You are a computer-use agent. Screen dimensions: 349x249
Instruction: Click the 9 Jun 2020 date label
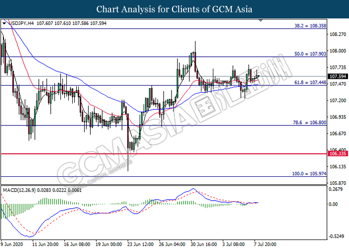(x=12, y=245)
